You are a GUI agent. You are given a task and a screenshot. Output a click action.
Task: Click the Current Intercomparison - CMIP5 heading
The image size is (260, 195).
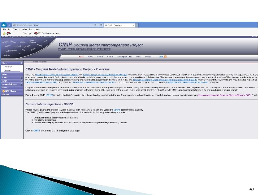[x=49, y=104]
